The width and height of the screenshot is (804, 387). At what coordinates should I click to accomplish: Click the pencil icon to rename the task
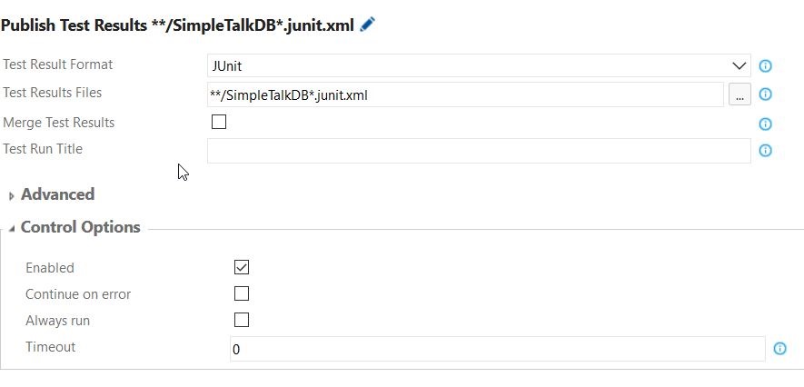[368, 25]
